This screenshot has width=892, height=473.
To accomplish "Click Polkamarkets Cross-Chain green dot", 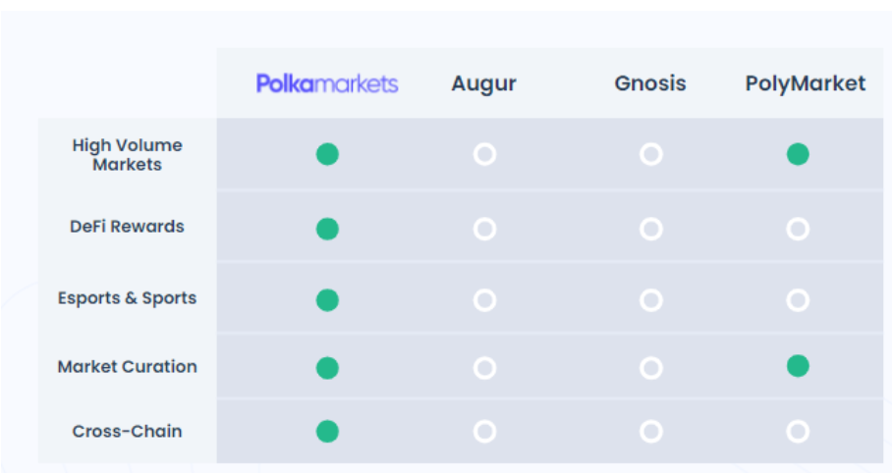I will [328, 432].
